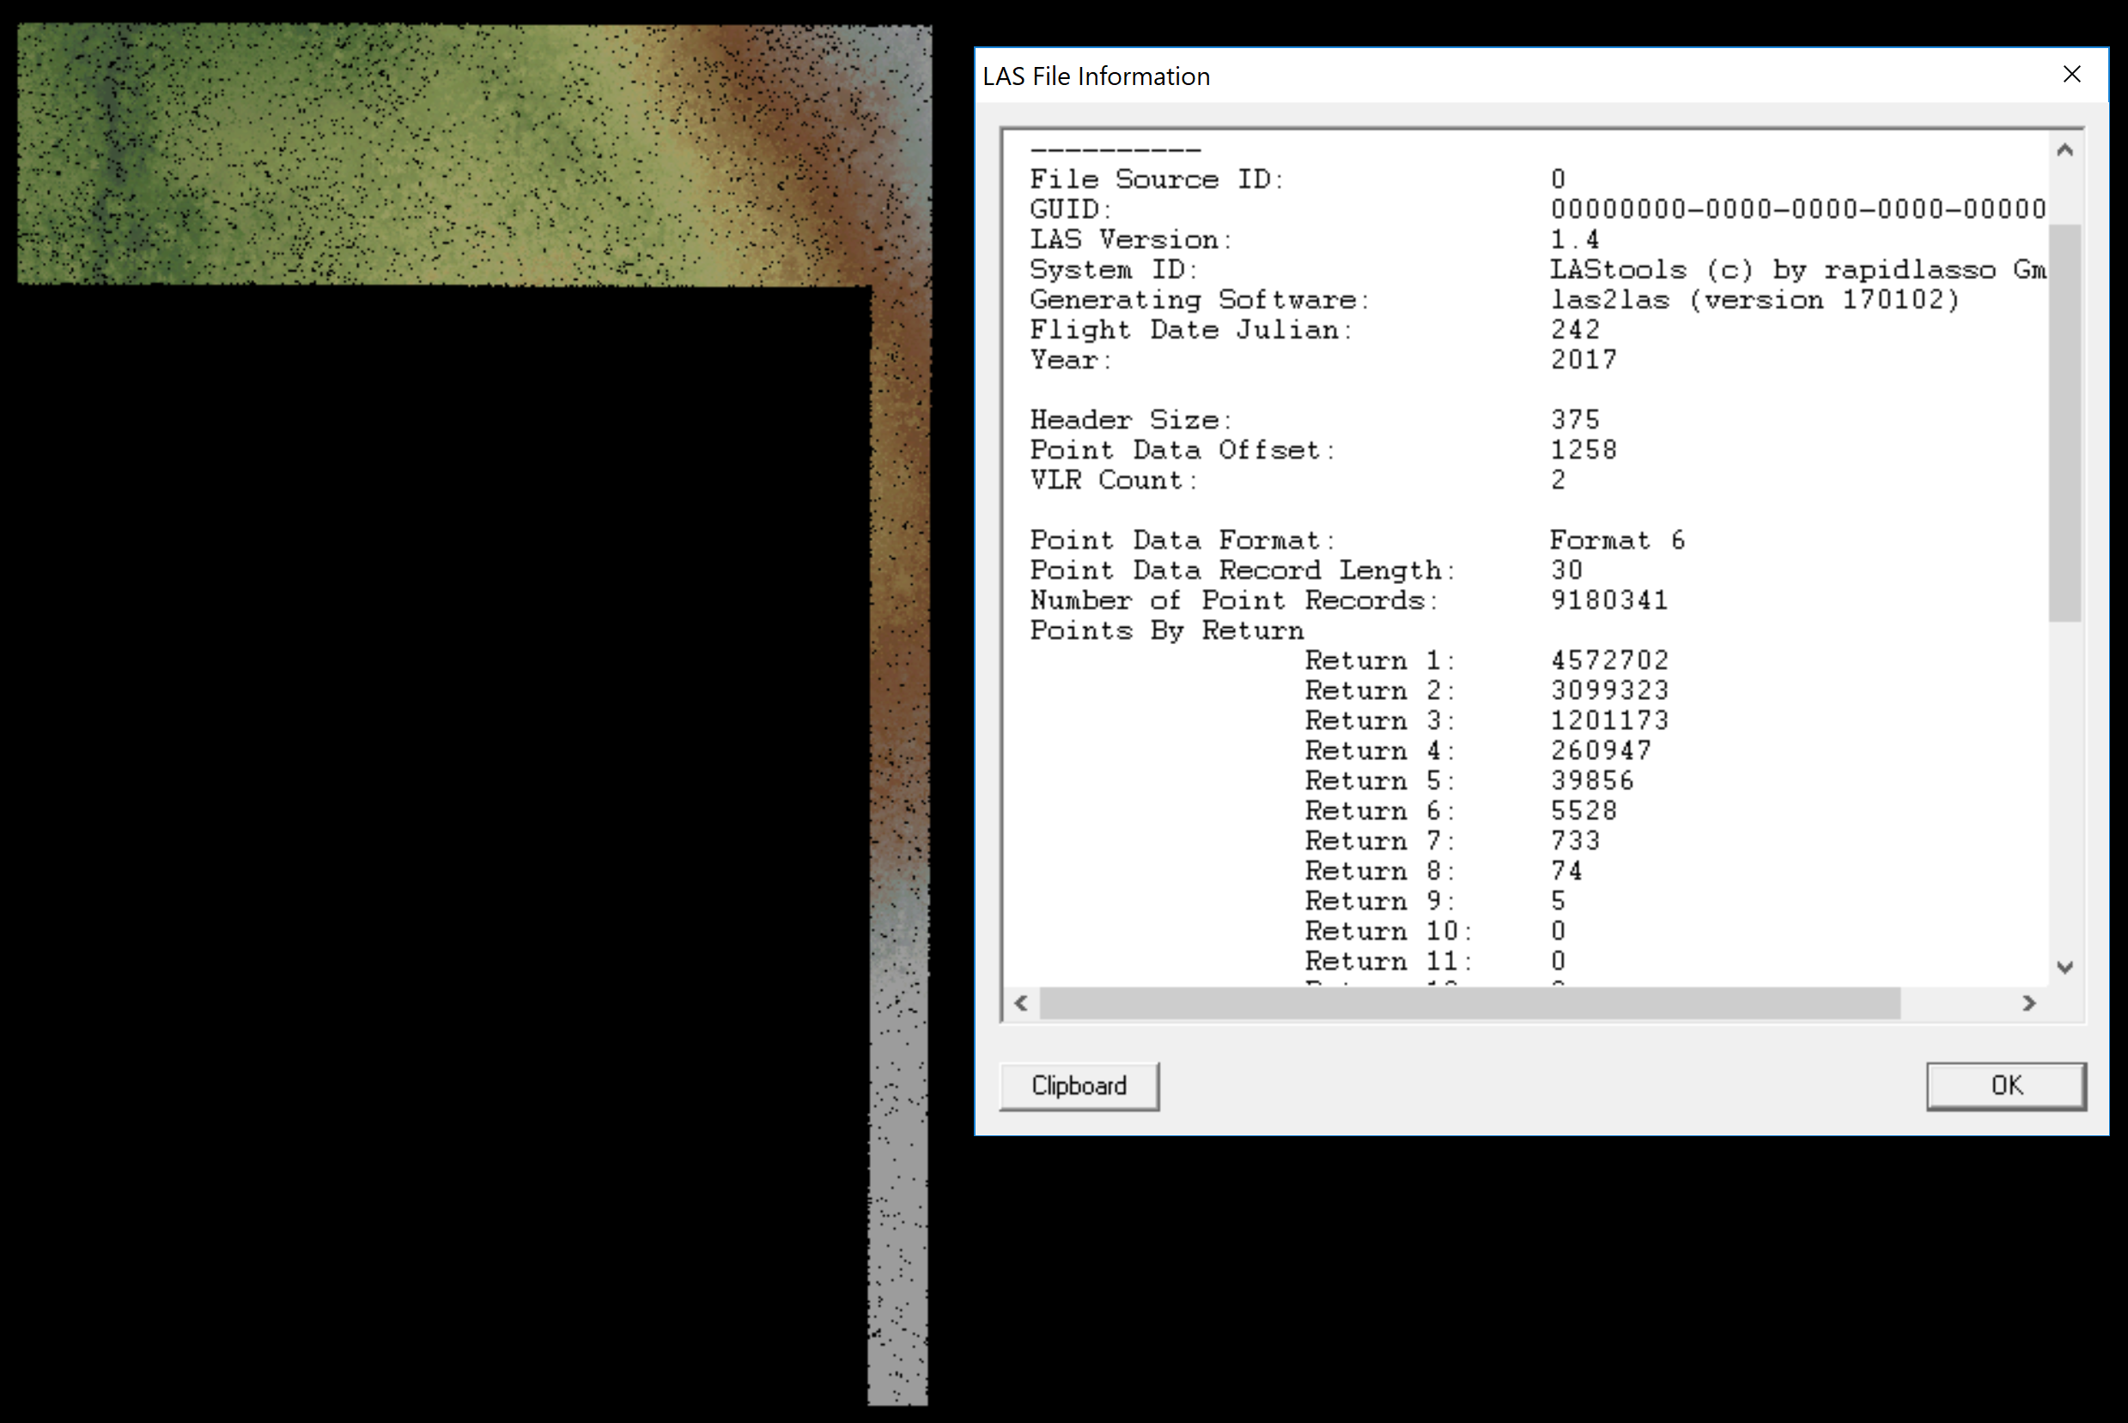The height and width of the screenshot is (1423, 2128).
Task: Click the horizontal scrollbar thumb
Action: click(x=1469, y=1003)
